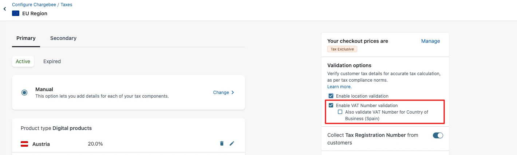
Task: Edit the Austria tax rate
Action: (232, 144)
